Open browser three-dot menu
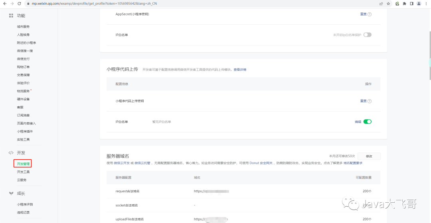Viewport: 431px width, 223px height. [x=426, y=4]
